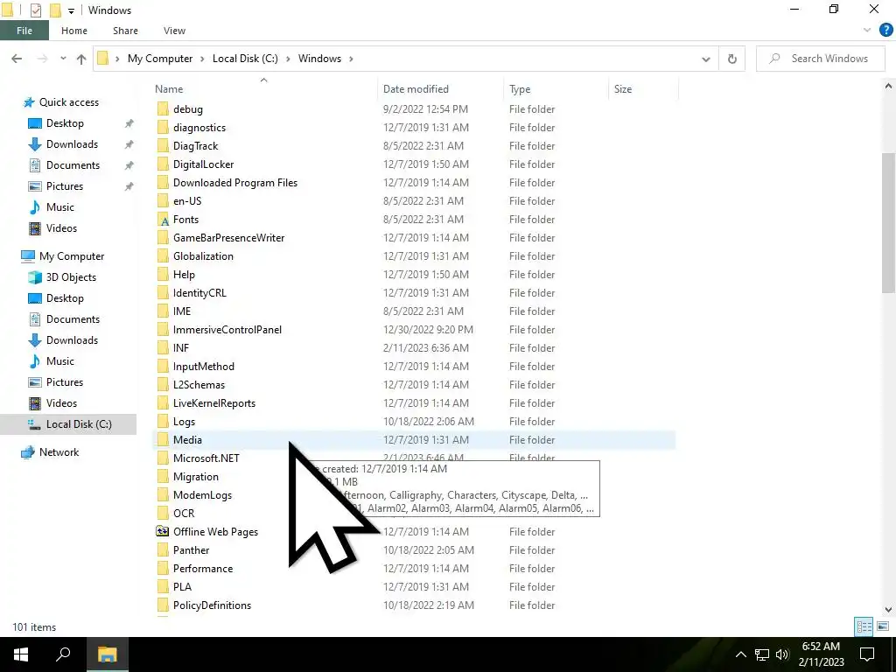Open the Help question mark icon
Screen dimensions: 896x672
coord(885,31)
